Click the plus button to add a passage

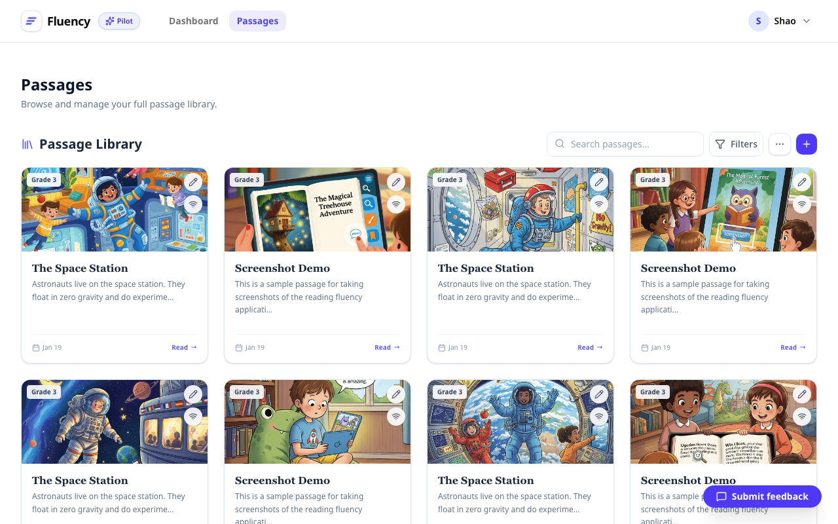(x=807, y=144)
